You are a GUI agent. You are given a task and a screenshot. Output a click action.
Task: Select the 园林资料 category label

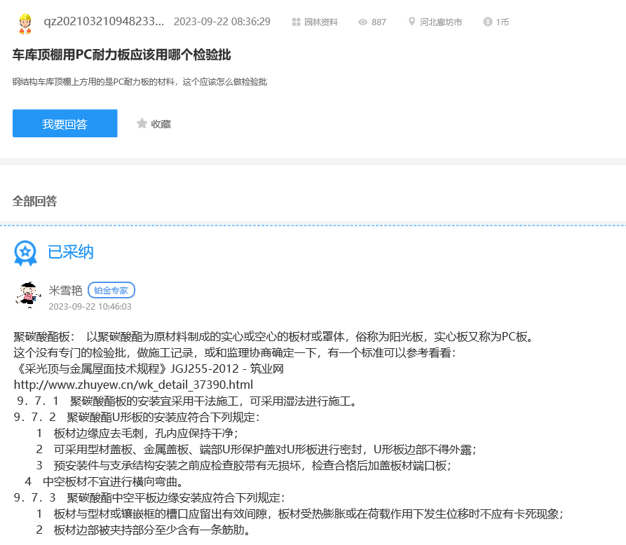tap(321, 22)
